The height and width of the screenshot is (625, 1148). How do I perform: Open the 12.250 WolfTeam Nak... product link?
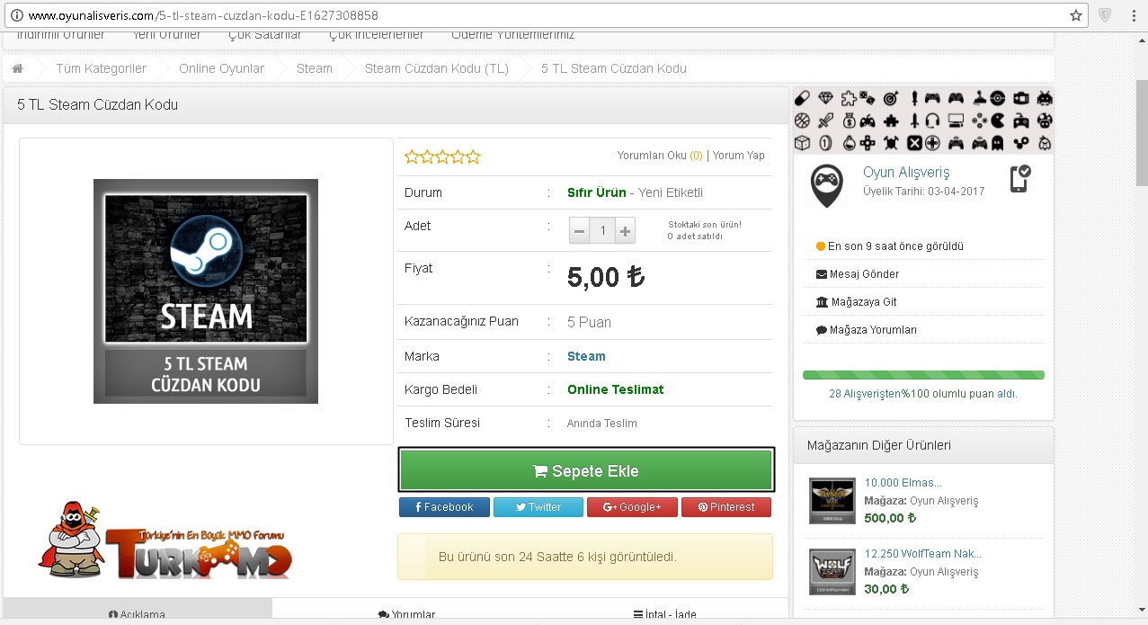922,554
